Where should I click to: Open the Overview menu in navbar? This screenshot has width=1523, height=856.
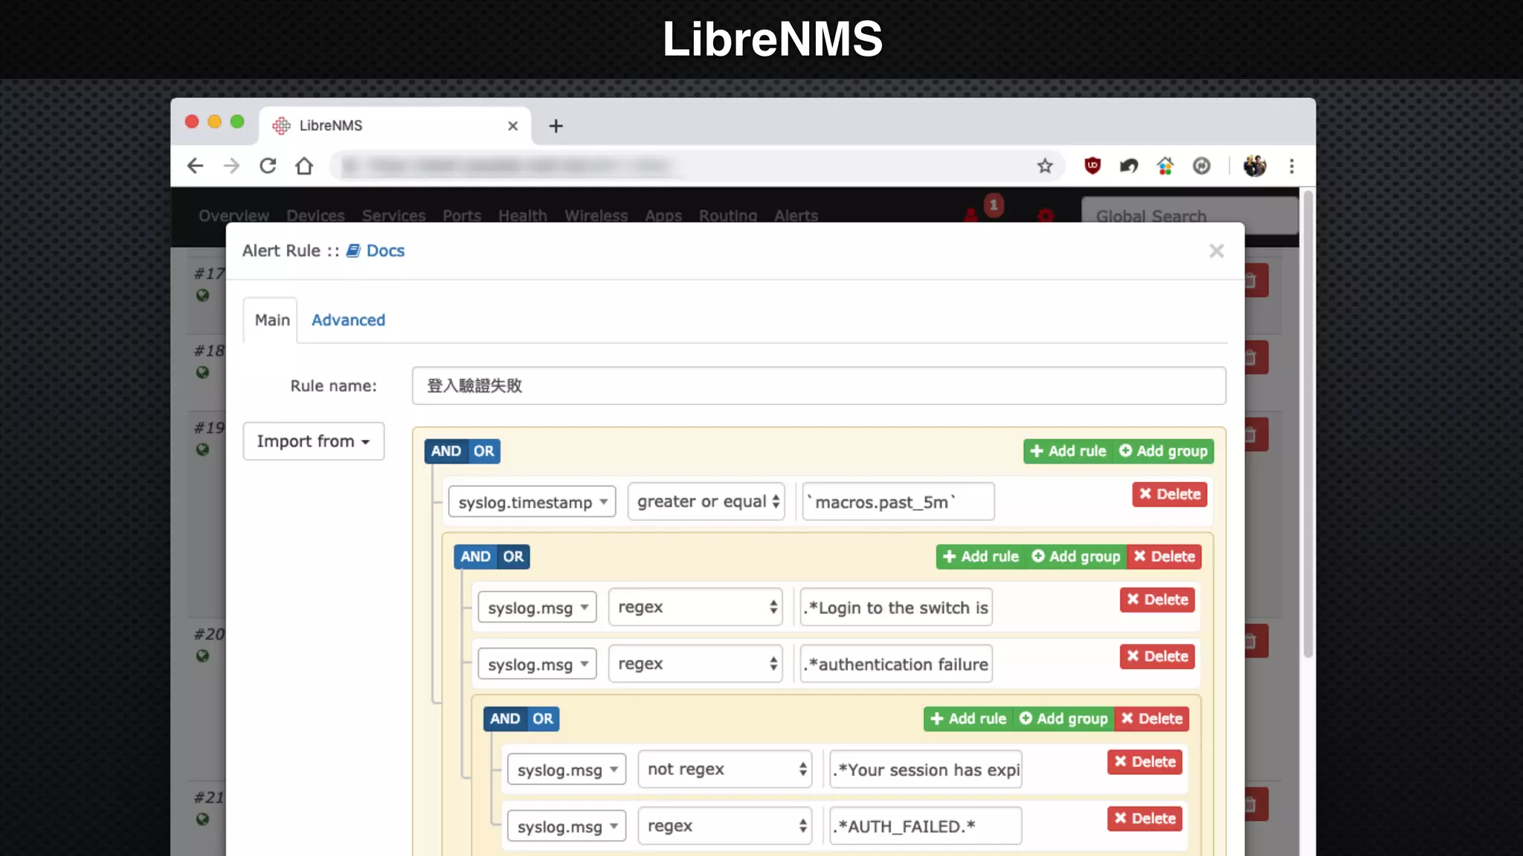tap(234, 215)
